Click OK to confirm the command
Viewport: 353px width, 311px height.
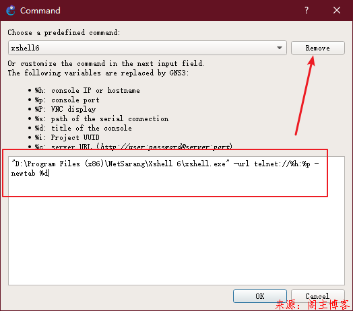click(260, 296)
